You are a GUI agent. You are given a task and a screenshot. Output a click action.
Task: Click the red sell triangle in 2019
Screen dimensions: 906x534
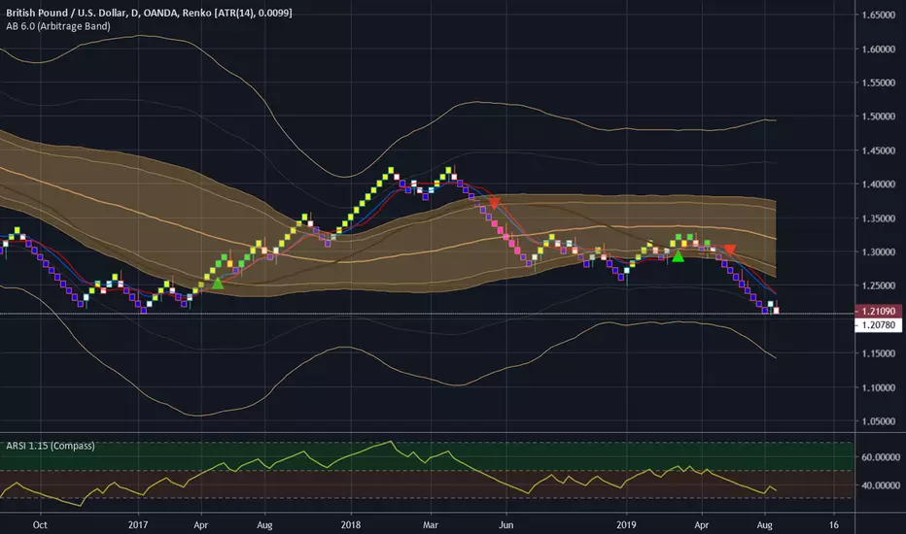point(730,250)
